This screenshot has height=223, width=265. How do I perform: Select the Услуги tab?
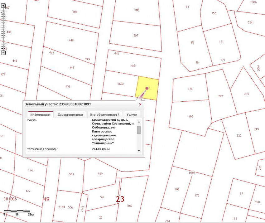tap(132, 114)
